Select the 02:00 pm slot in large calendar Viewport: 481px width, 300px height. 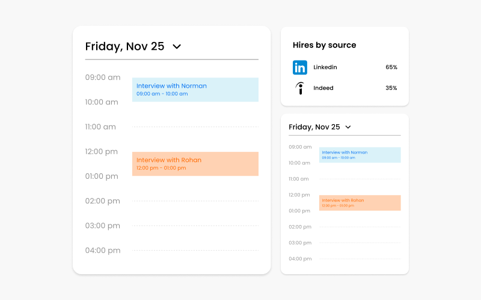(172, 201)
